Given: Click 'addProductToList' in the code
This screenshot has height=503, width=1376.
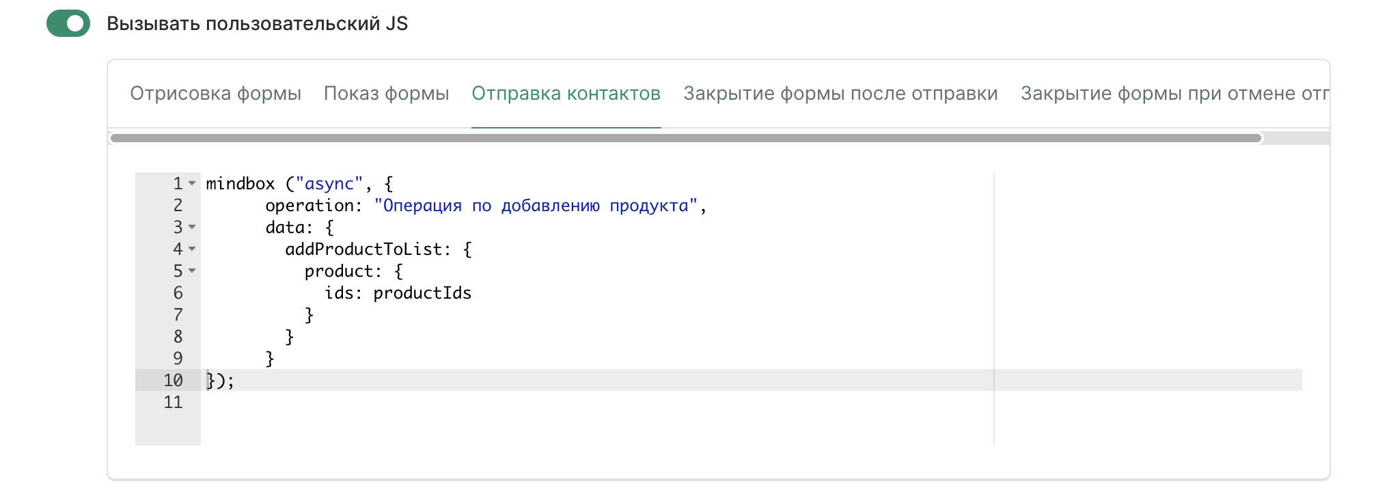Looking at the screenshot, I should coord(363,249).
